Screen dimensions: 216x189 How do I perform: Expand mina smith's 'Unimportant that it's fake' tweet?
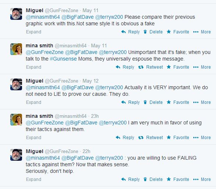(34, 67)
